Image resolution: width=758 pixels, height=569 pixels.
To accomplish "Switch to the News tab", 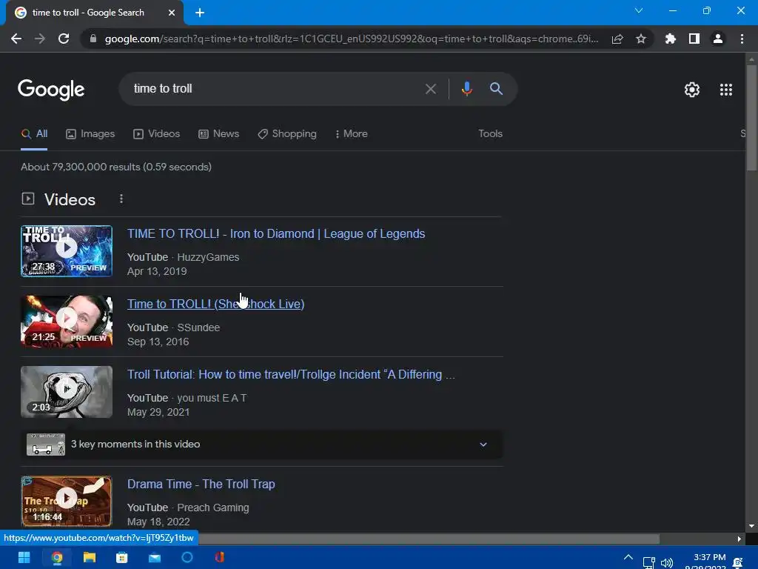I will [x=219, y=134].
